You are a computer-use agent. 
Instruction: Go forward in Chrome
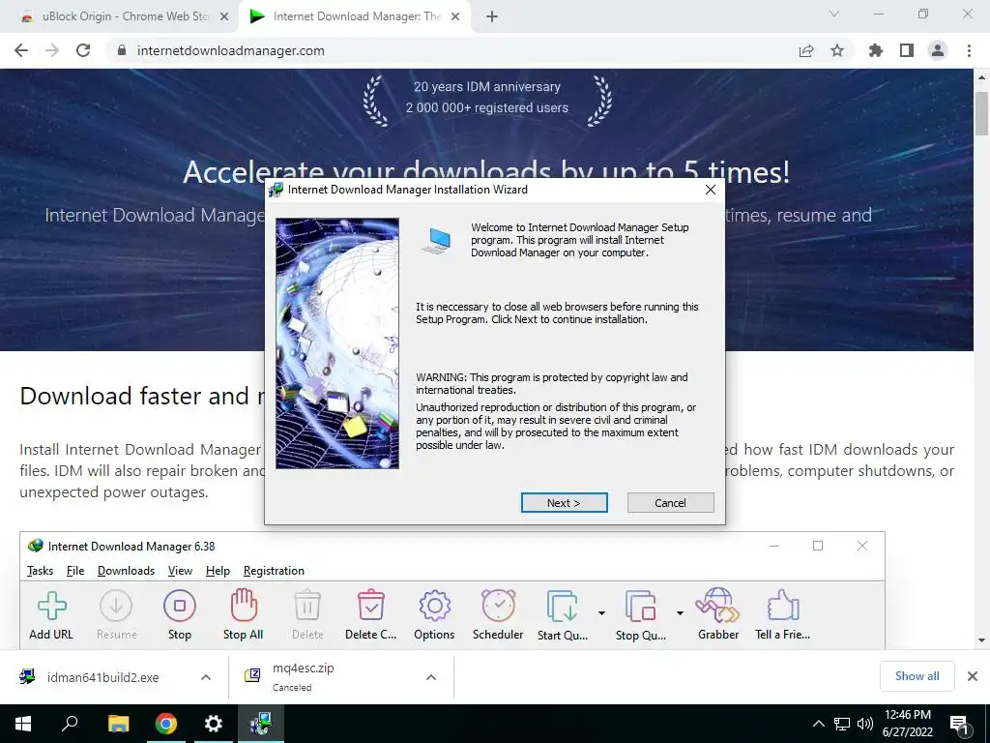(x=52, y=50)
